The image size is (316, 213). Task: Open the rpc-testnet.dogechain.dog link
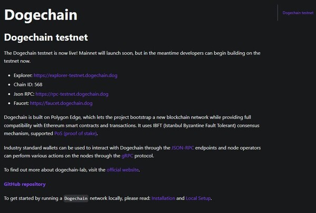tap(72, 94)
